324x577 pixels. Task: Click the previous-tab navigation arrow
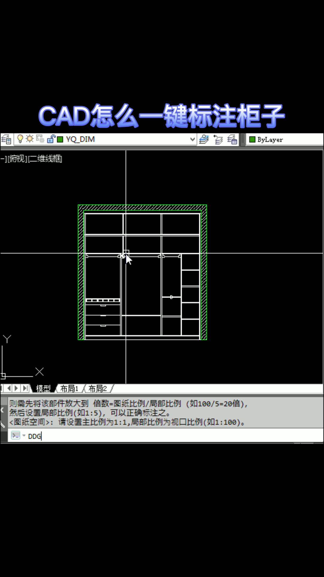[9, 388]
